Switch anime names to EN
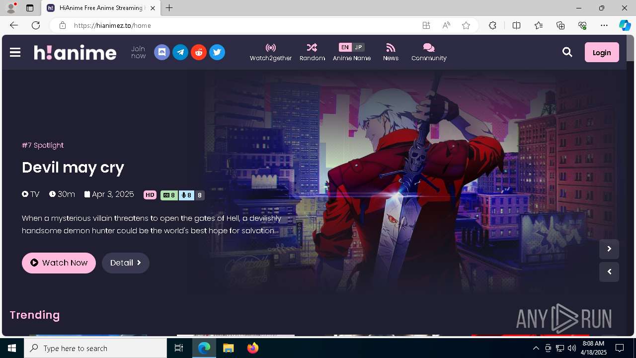 point(345,47)
